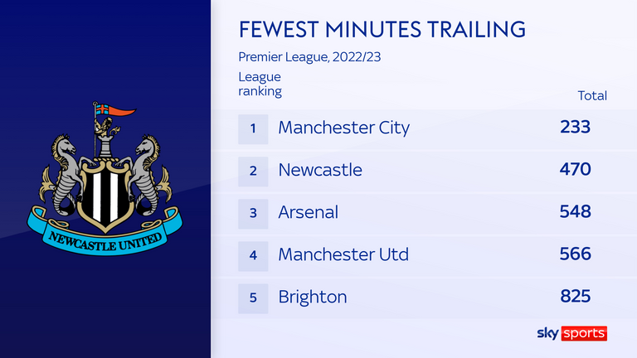Click the flag atop the crest

coord(115,109)
